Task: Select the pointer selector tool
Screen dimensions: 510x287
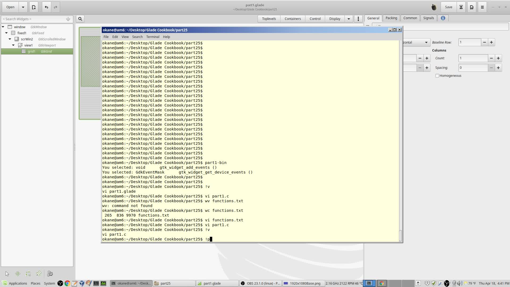Action: click(7, 274)
